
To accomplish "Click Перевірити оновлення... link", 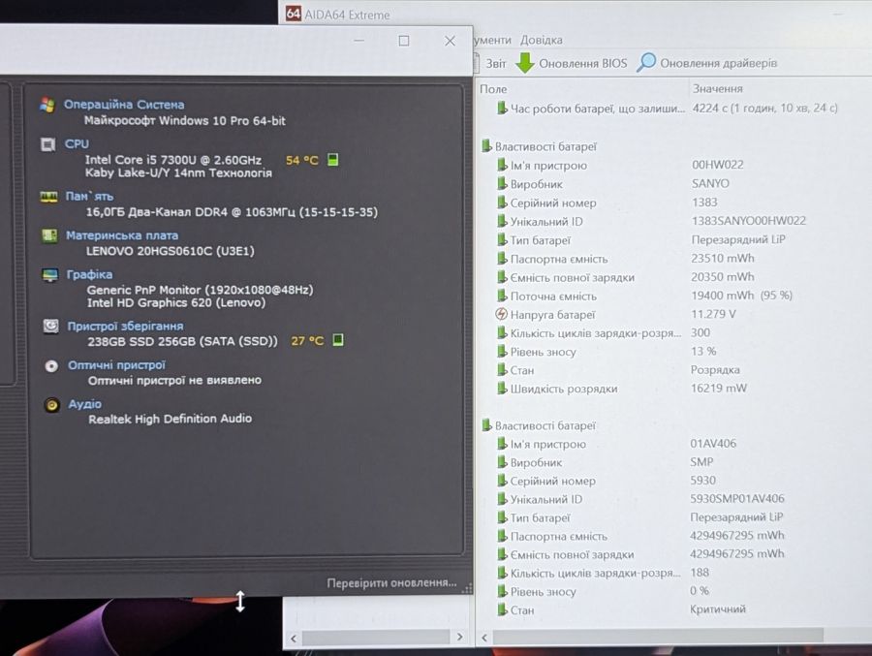I will 391,582.
